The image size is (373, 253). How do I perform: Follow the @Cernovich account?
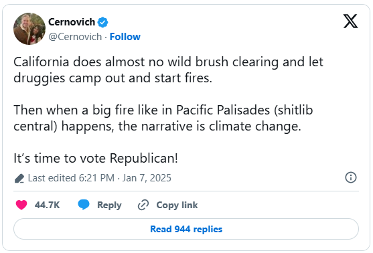click(125, 37)
